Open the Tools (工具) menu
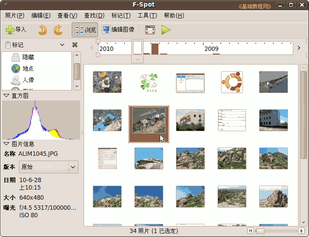309x237 pixels. pyautogui.click(x=147, y=15)
